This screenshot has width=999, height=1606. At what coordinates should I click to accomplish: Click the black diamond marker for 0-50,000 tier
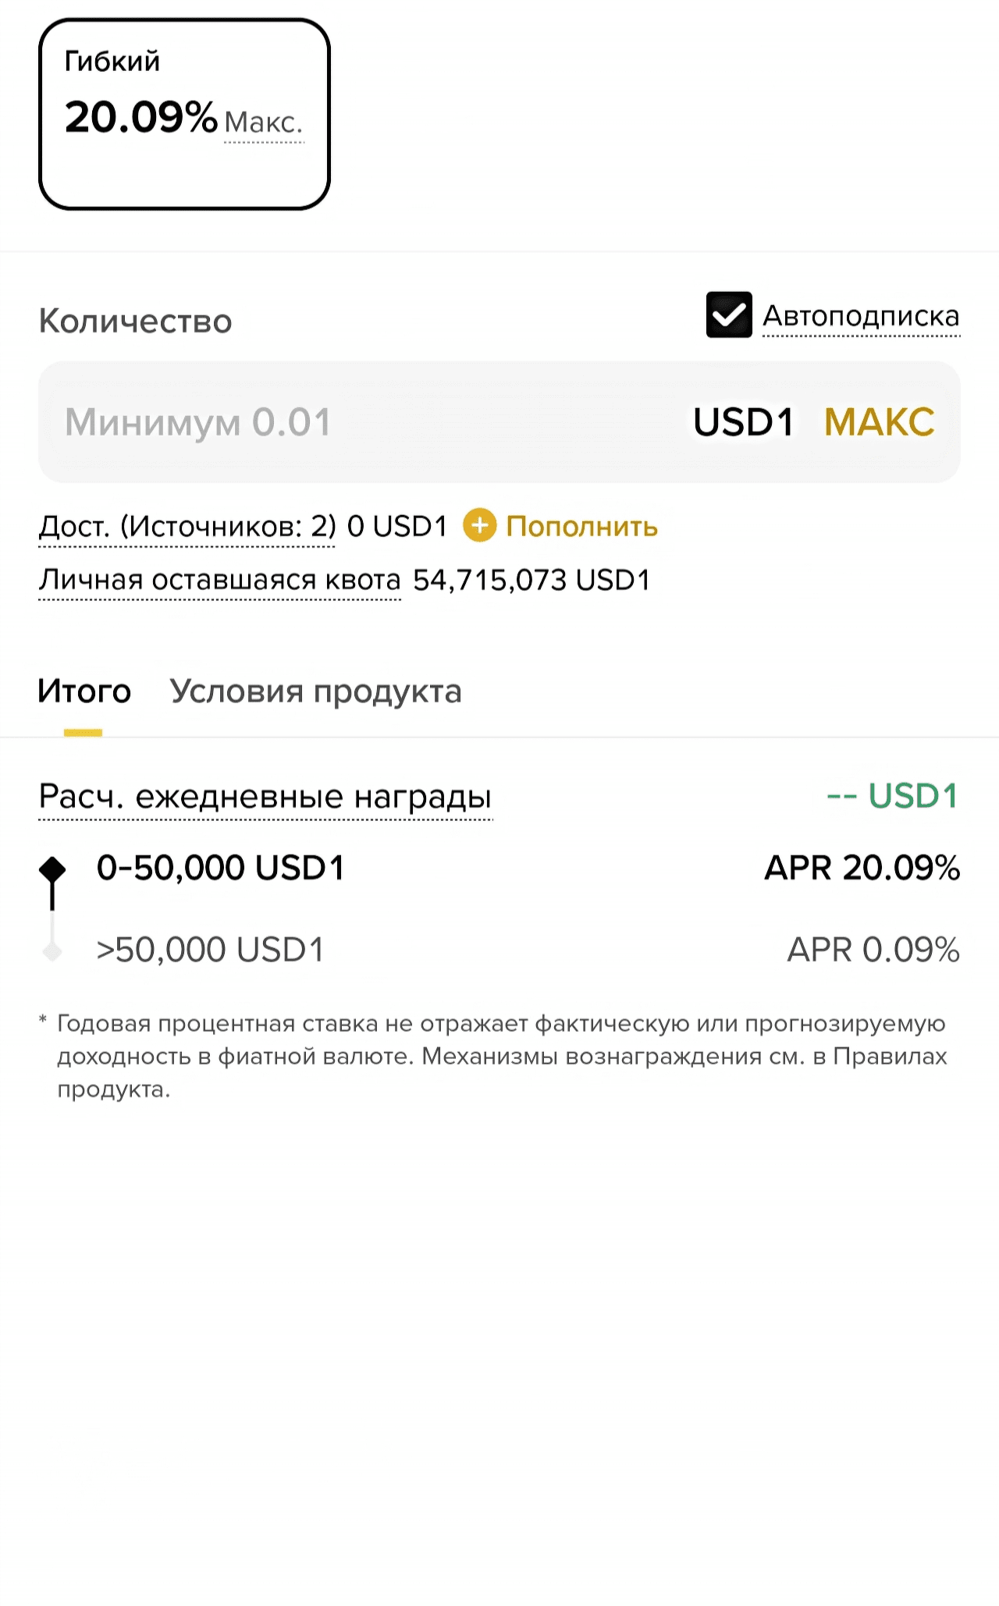point(52,869)
